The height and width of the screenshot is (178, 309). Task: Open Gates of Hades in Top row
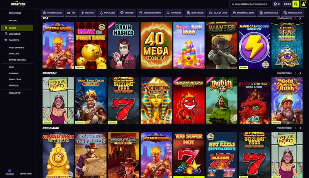[58, 46]
